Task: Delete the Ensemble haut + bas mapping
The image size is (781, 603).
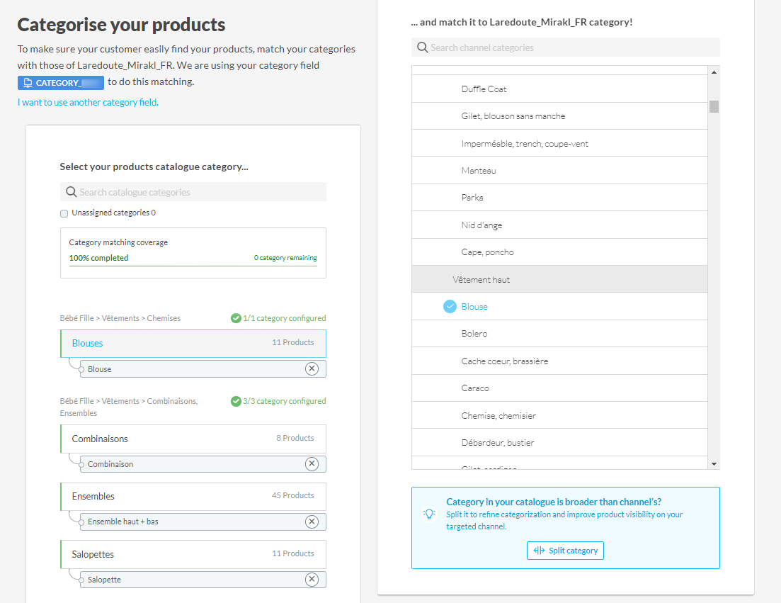Action: click(x=312, y=522)
